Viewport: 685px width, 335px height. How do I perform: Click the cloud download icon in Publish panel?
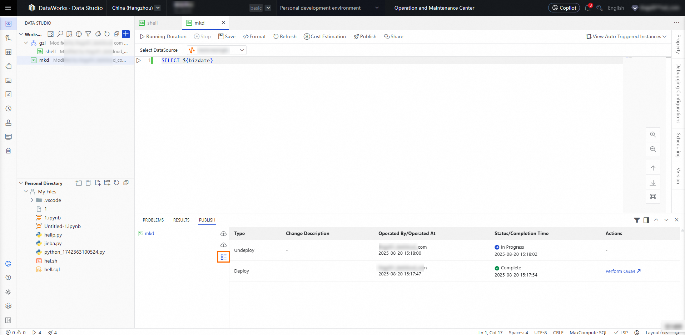click(x=223, y=245)
